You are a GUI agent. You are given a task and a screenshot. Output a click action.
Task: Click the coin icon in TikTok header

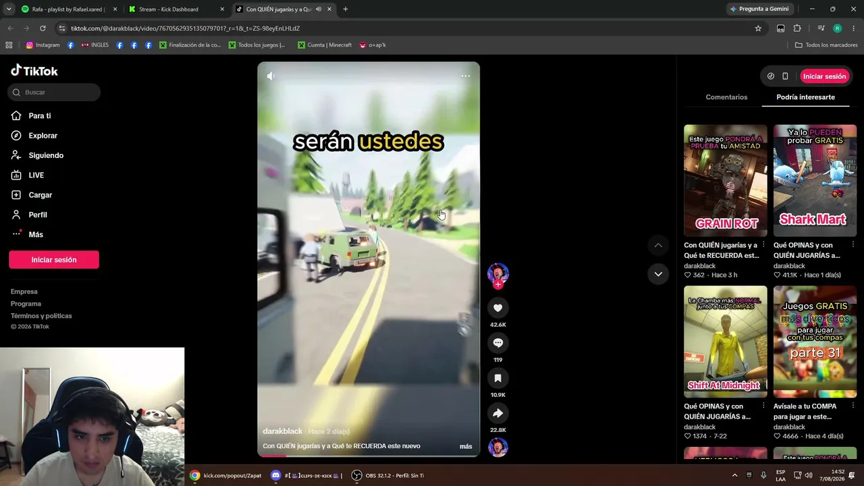pos(771,76)
